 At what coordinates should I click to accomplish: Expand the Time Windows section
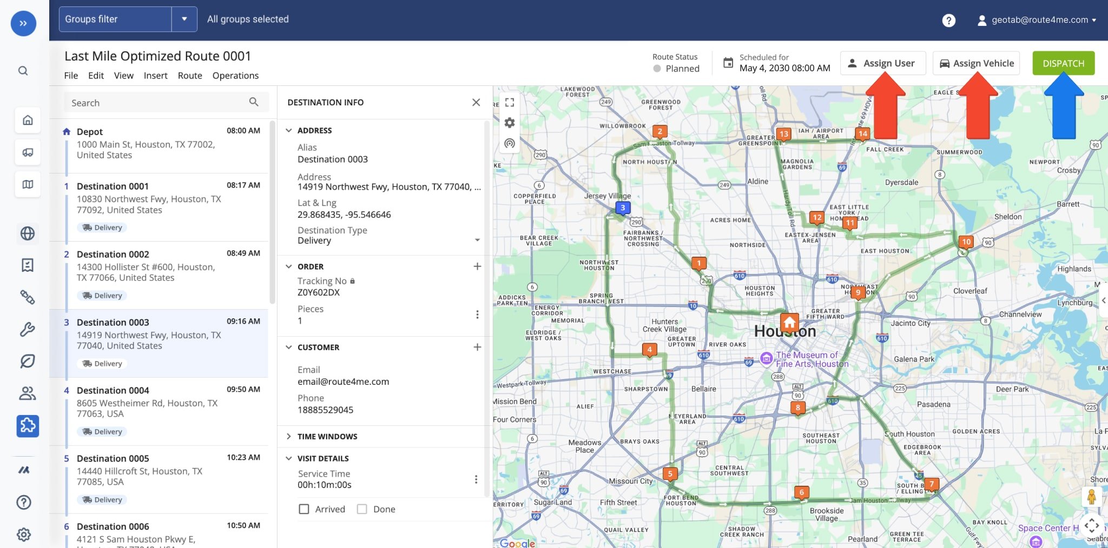click(x=289, y=436)
